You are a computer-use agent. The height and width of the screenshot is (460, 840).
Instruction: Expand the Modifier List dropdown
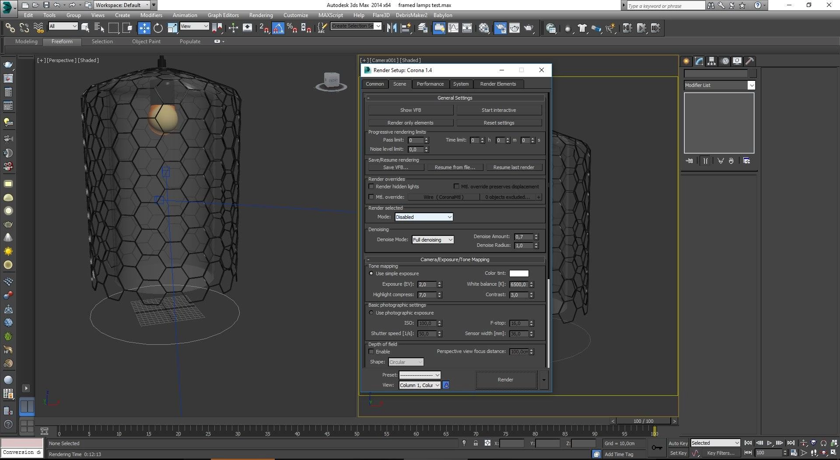tap(719, 85)
